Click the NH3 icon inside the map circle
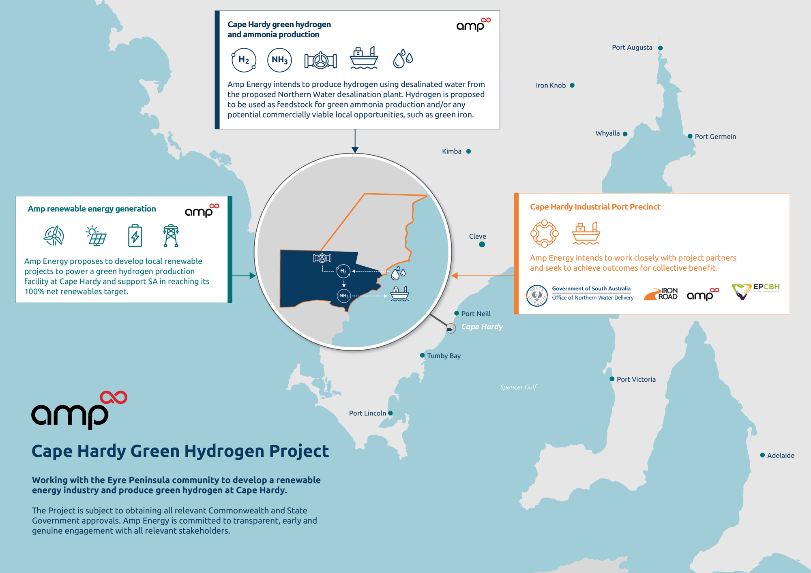The image size is (811, 573). tap(344, 295)
